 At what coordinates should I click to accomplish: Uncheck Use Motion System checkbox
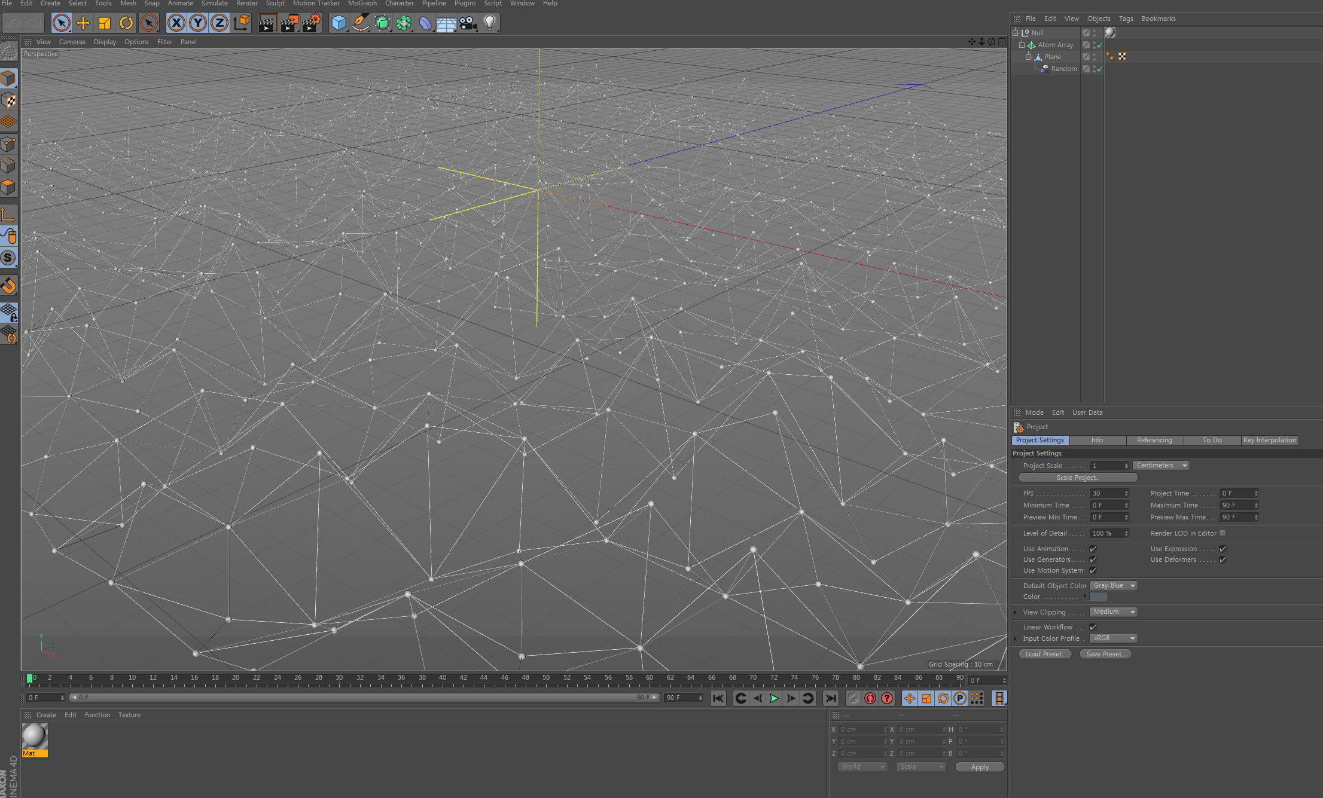tap(1093, 570)
